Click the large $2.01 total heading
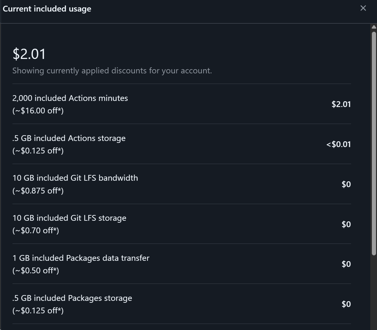Viewport: 377px width, 330px height. tap(29, 54)
